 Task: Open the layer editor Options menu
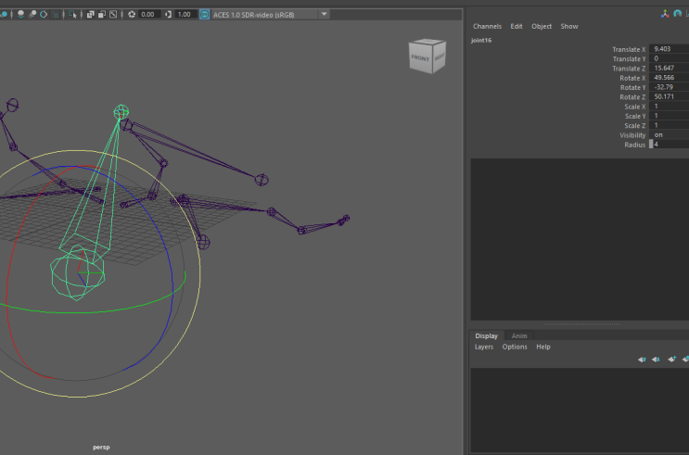click(x=515, y=347)
